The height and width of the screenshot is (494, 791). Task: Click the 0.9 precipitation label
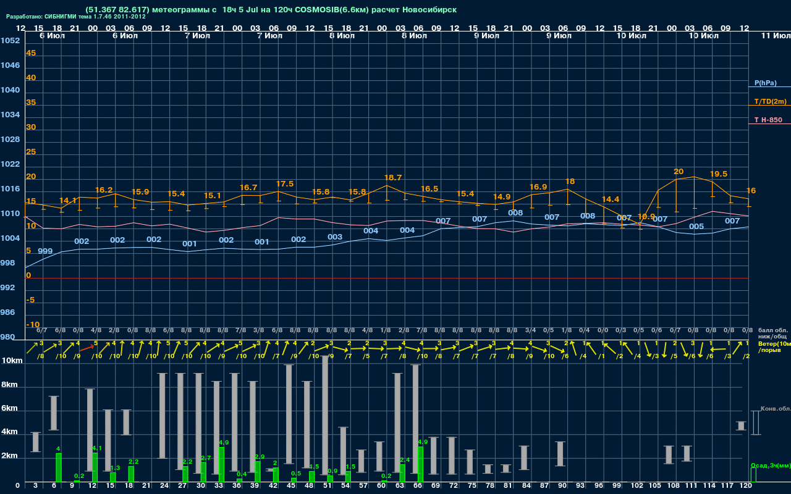click(x=332, y=471)
